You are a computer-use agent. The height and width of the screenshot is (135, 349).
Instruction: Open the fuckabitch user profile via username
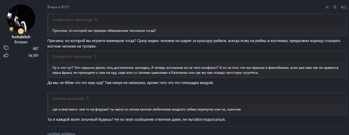click(x=21, y=37)
